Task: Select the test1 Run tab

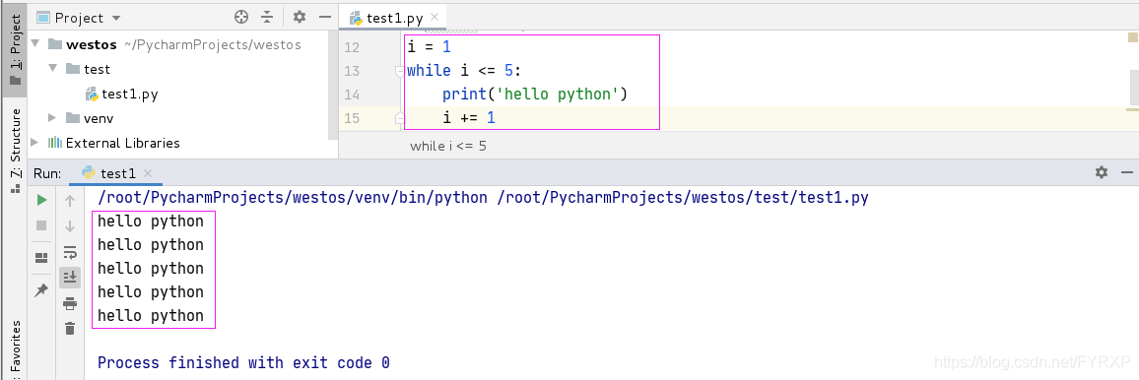Action: point(117,173)
